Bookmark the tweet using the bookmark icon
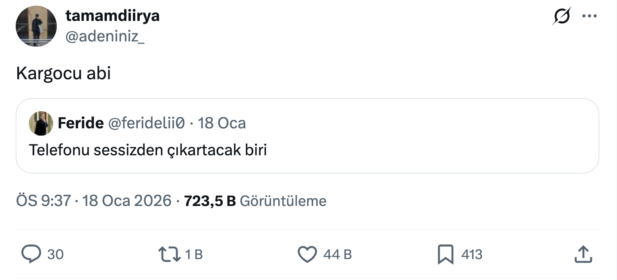 tap(445, 254)
